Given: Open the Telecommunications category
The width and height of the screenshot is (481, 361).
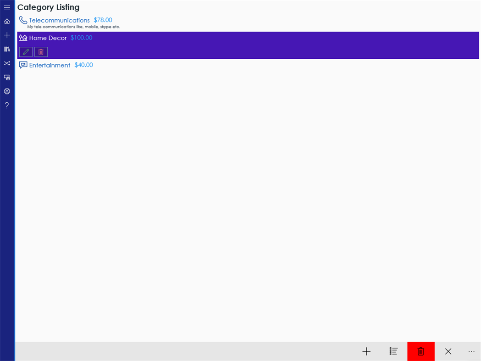Looking at the screenshot, I should click(x=59, y=20).
